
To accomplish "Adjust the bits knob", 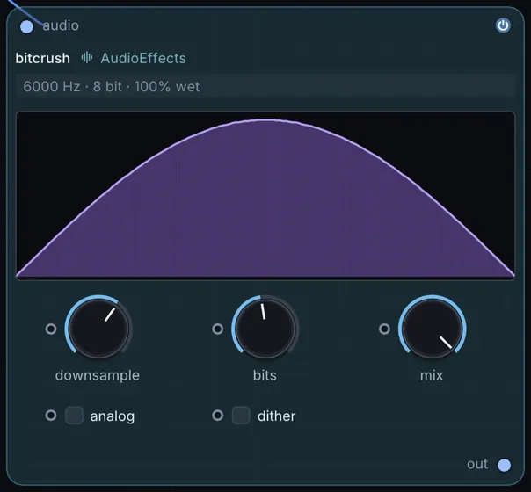I will tap(265, 329).
